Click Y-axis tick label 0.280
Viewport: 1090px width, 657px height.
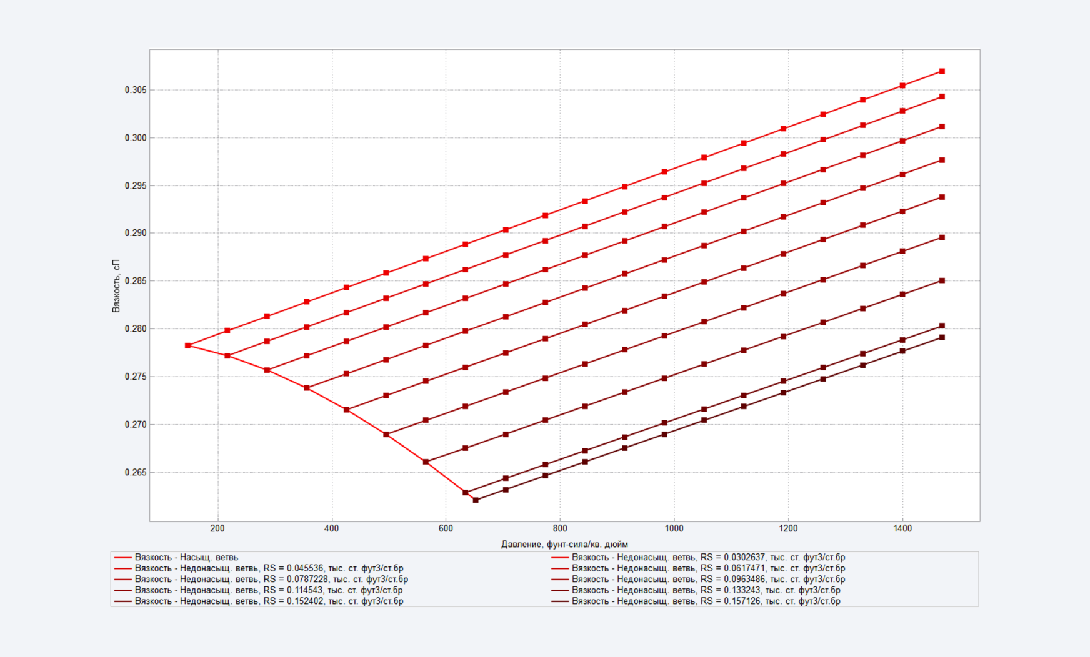[136, 328]
